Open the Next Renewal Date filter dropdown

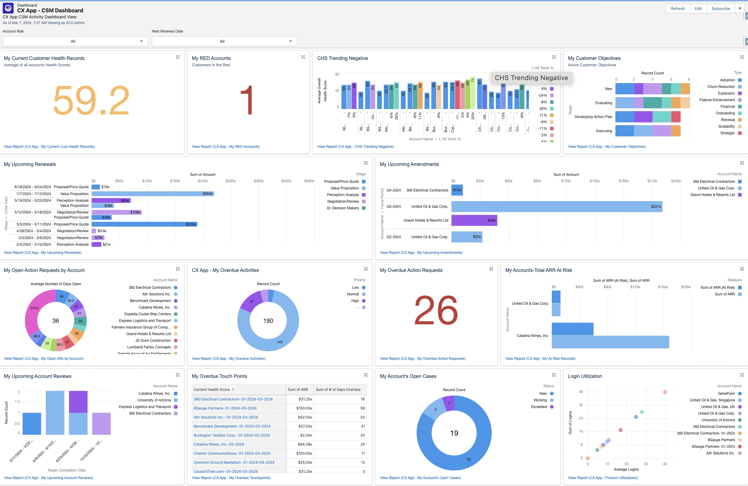coord(224,41)
